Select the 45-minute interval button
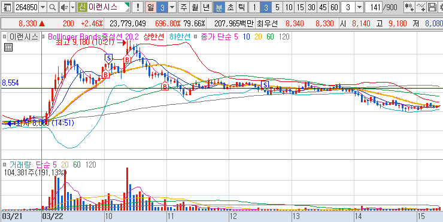 [323, 7]
